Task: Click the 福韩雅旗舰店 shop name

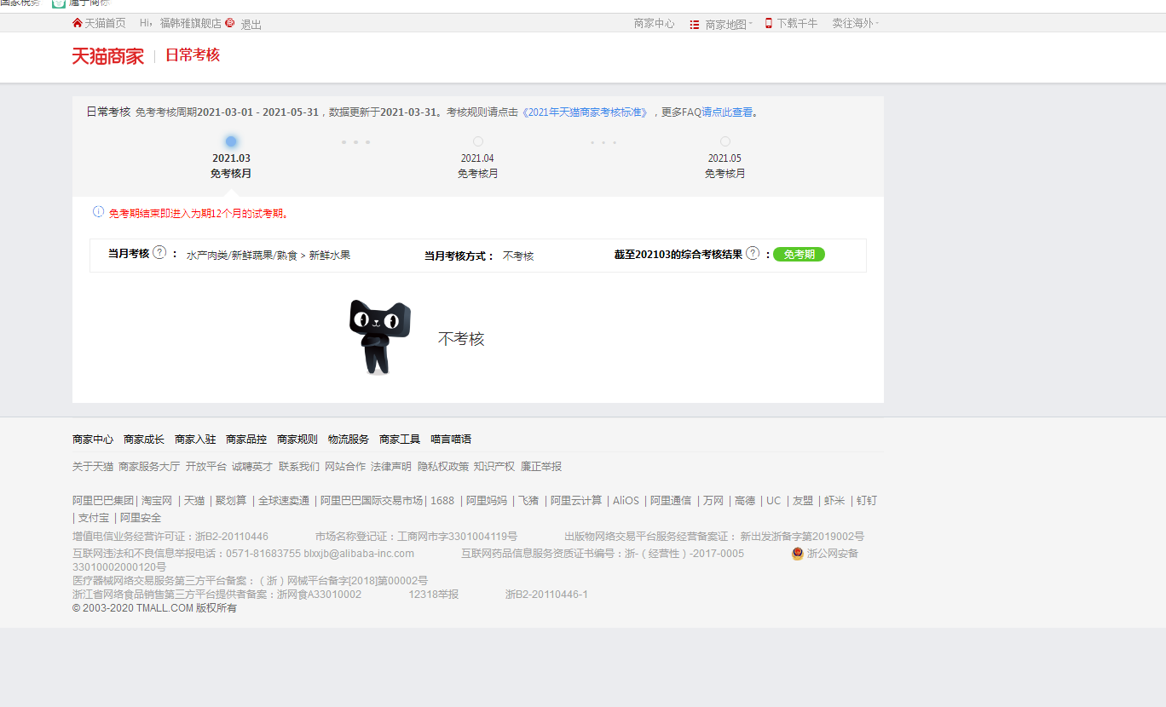Action: pos(191,24)
